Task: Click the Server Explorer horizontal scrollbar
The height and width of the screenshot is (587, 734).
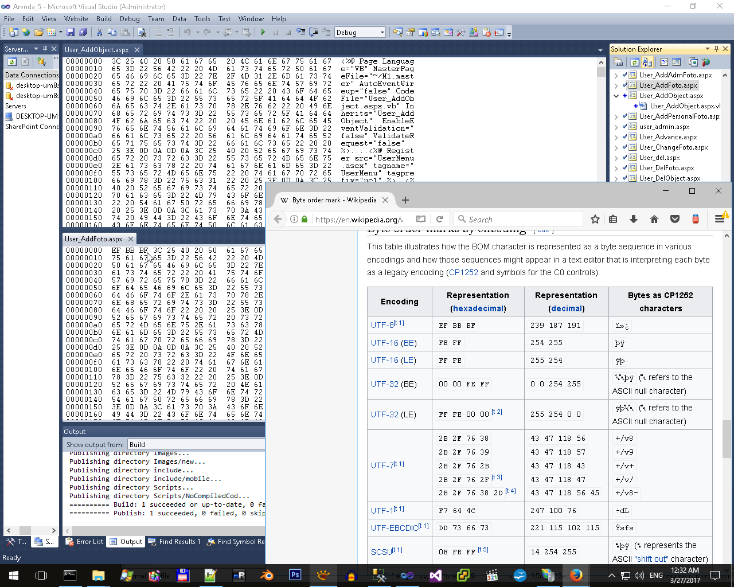Action: point(31,530)
